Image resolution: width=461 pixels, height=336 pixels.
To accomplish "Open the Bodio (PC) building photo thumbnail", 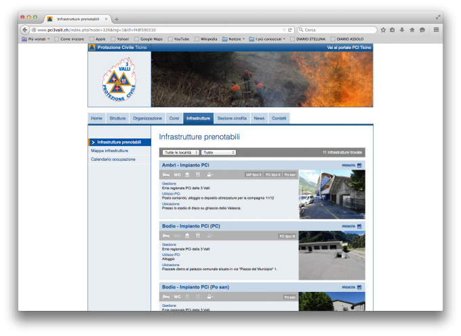I will tap(332, 255).
